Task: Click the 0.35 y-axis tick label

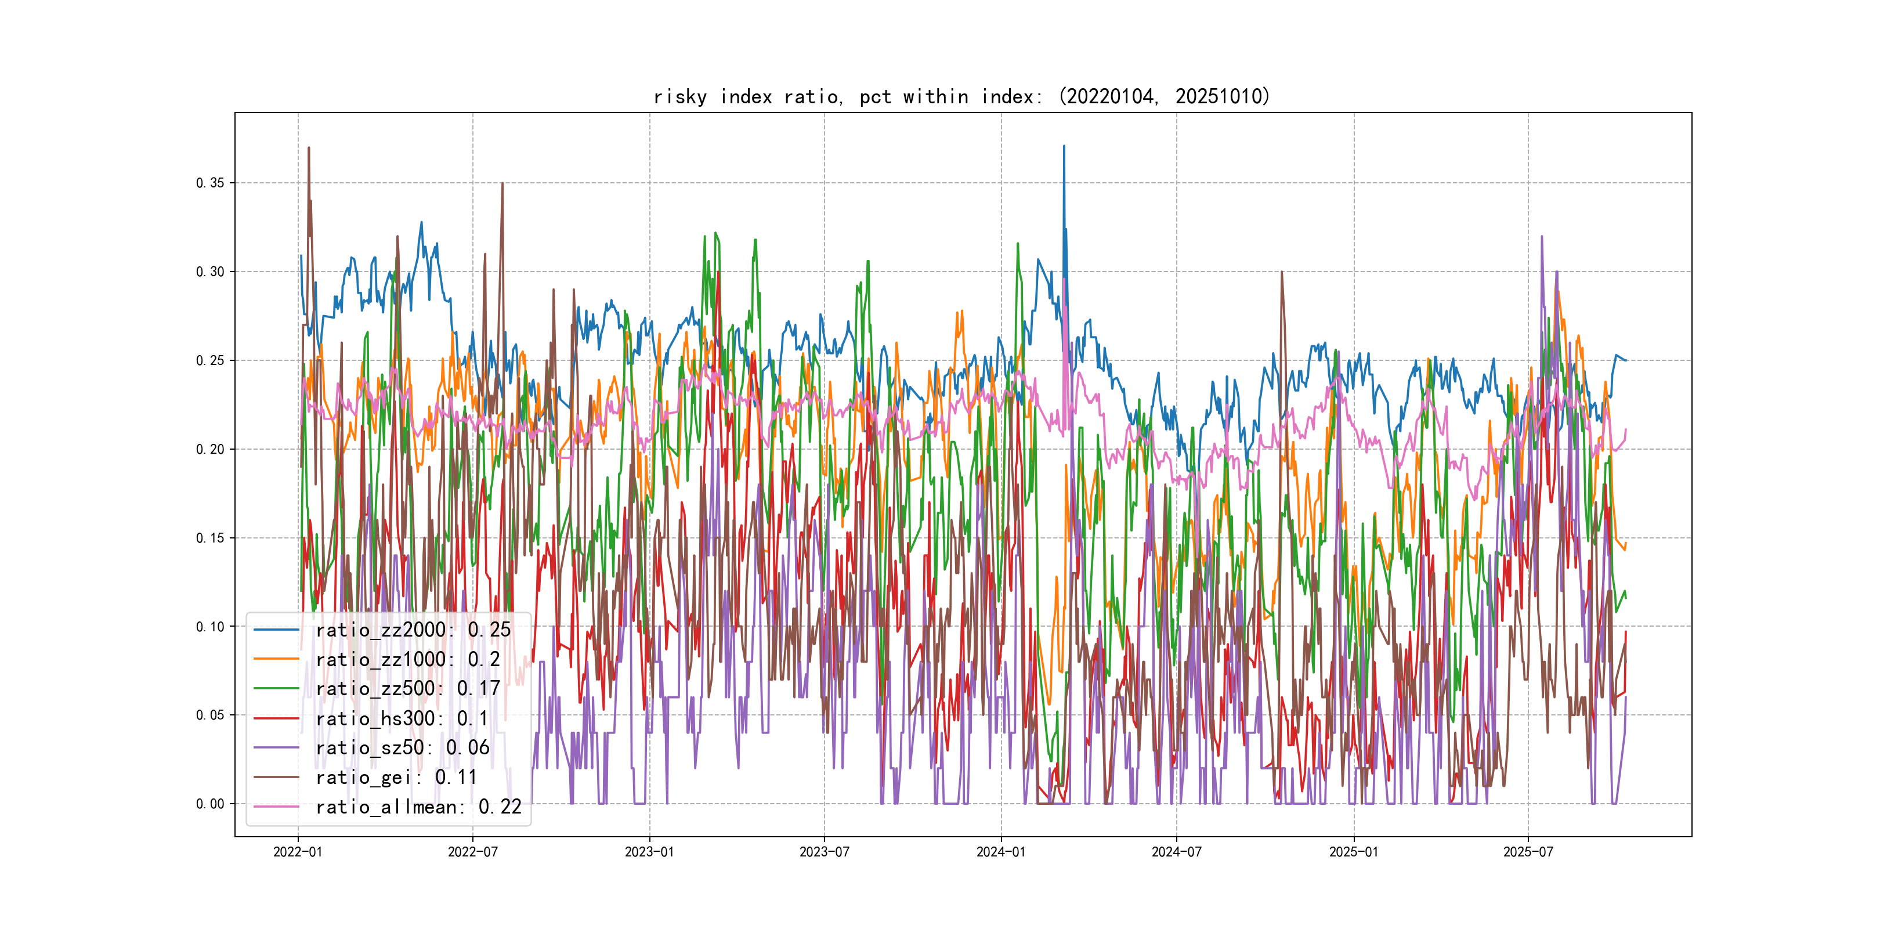Action: pyautogui.click(x=210, y=183)
